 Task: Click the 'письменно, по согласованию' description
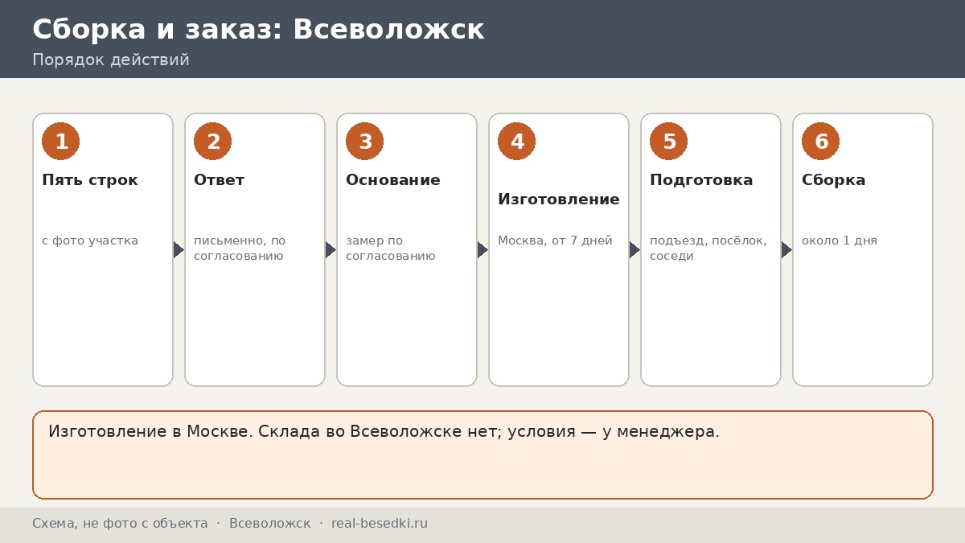point(240,249)
